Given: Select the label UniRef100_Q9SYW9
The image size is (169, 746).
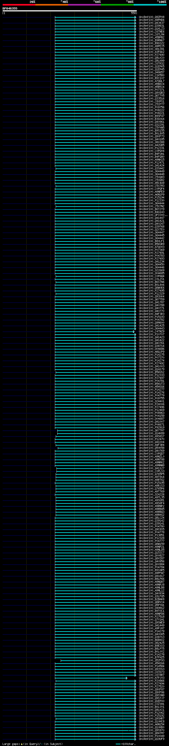Looking at the screenshot, I should click(151, 695).
